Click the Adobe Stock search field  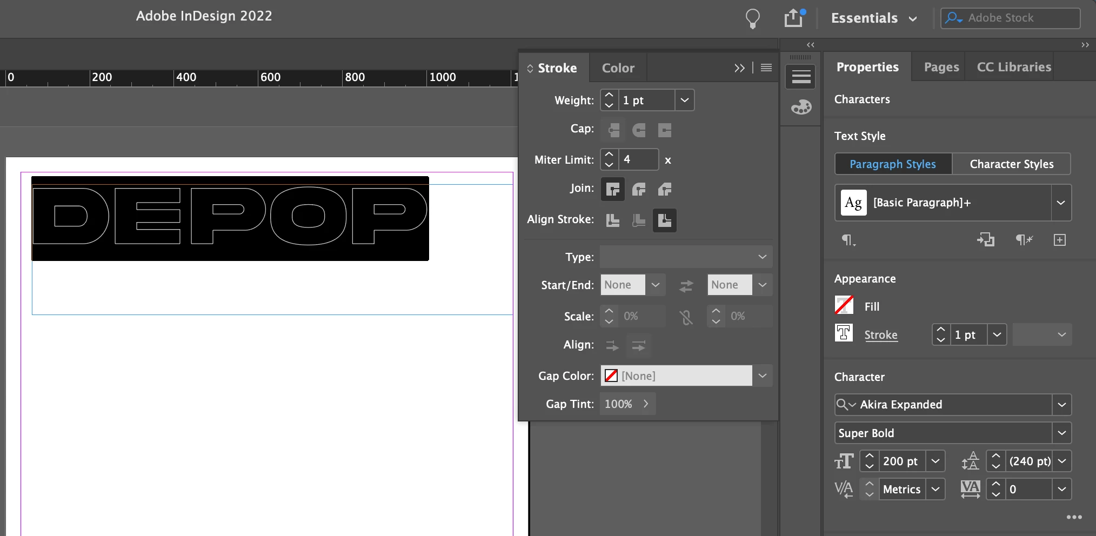1011,18
